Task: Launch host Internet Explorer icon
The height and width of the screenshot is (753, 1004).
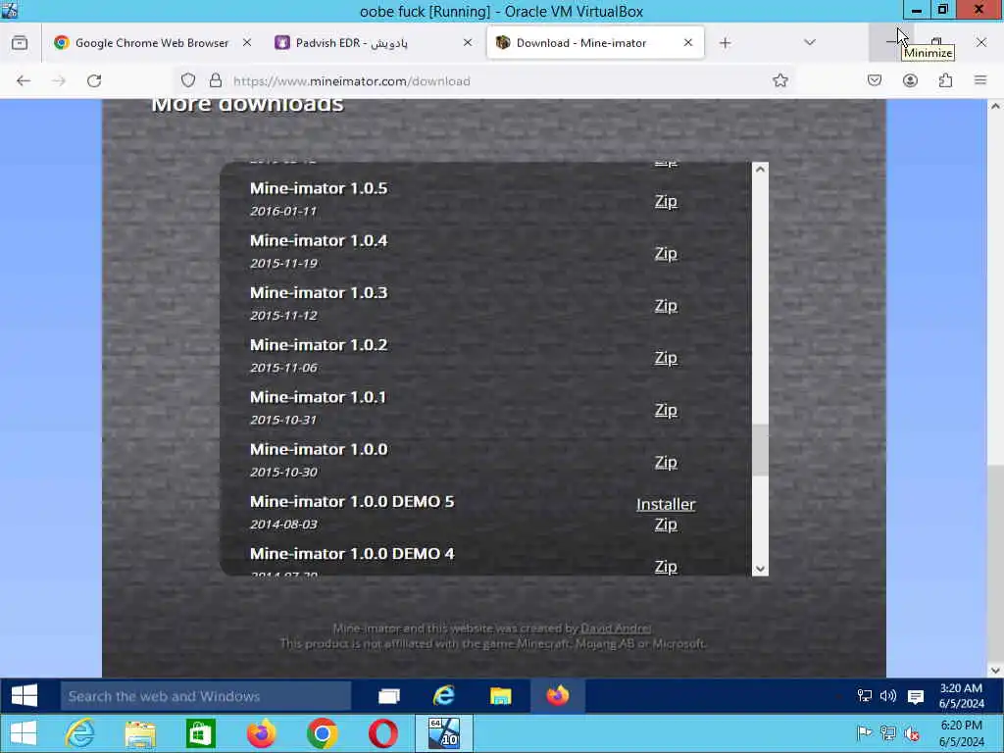Action: [x=80, y=733]
